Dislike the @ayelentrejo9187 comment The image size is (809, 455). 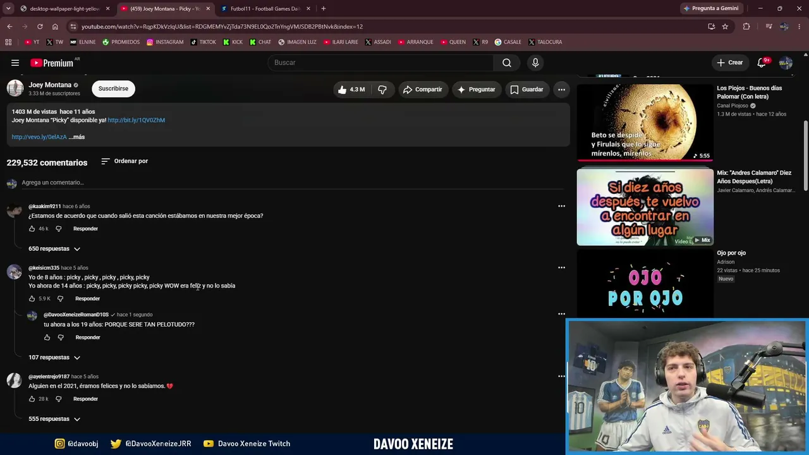pyautogui.click(x=59, y=399)
